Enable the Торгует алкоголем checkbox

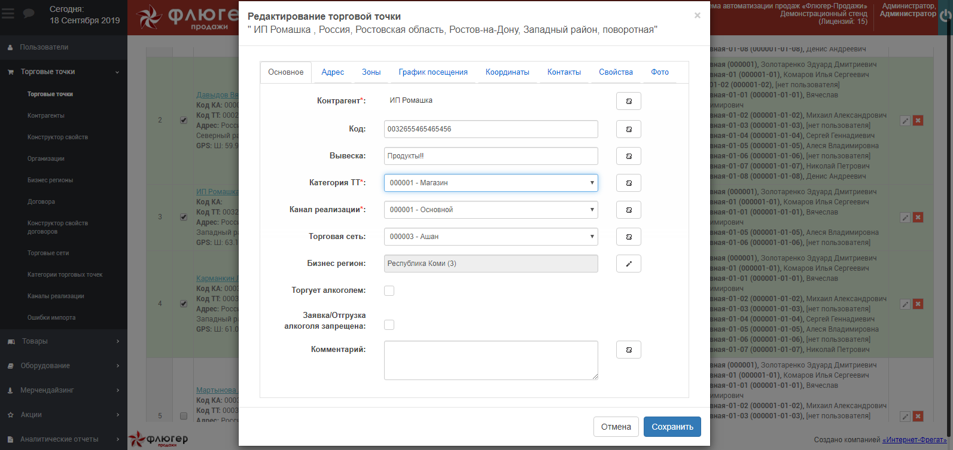click(x=389, y=290)
